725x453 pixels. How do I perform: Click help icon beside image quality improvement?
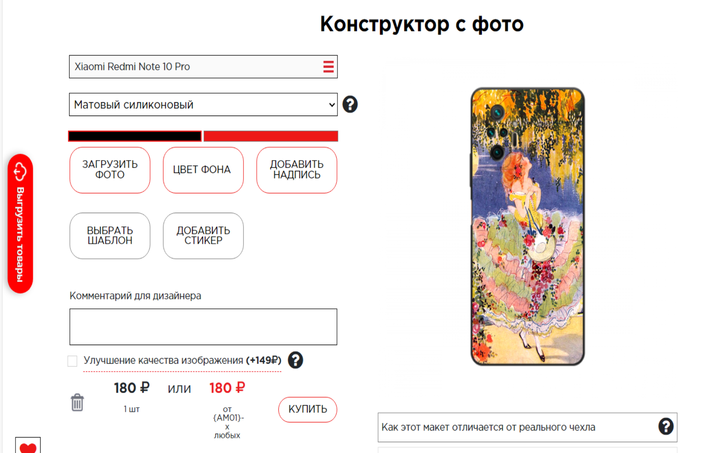pos(296,360)
